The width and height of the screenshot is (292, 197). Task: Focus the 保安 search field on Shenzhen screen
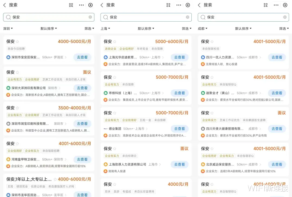[x=49, y=17]
